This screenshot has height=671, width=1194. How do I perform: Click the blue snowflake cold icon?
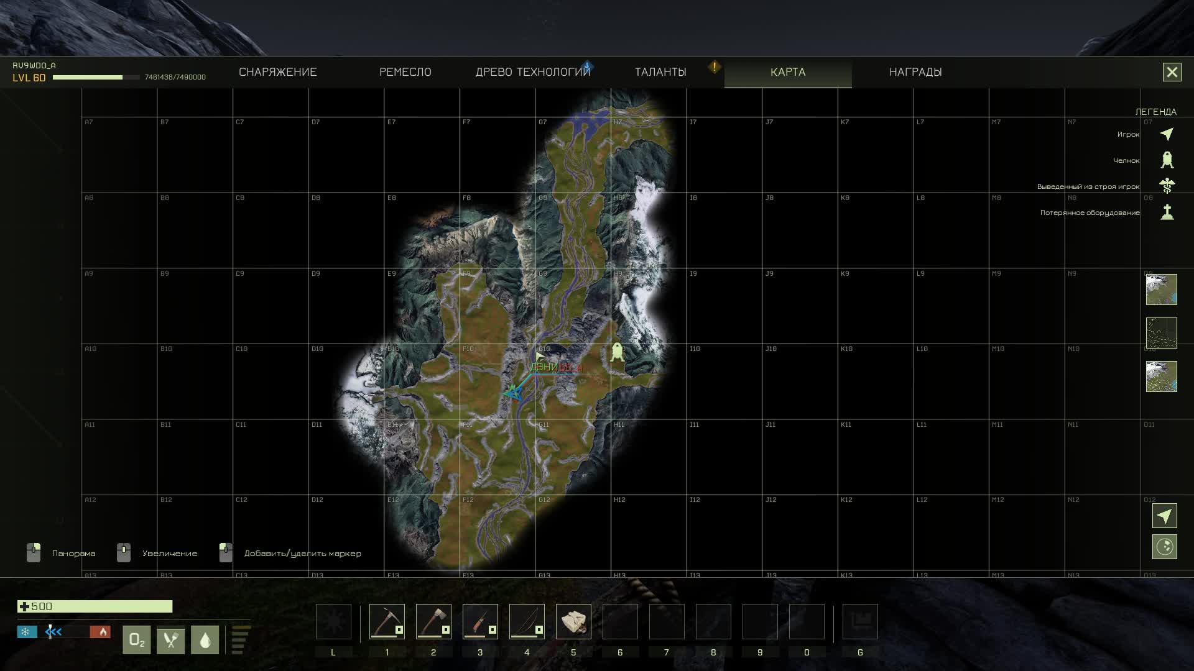click(27, 632)
